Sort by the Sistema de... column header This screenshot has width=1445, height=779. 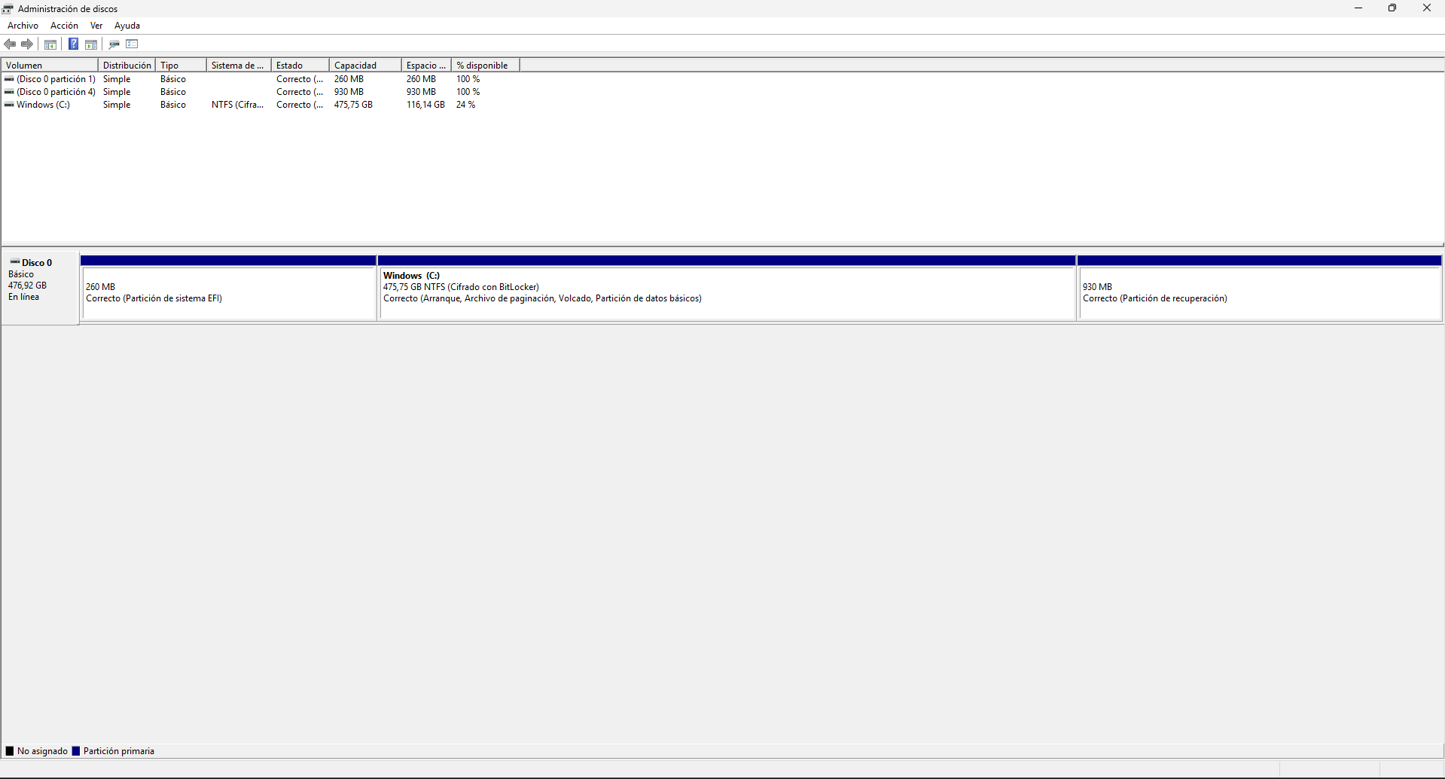pyautogui.click(x=239, y=66)
